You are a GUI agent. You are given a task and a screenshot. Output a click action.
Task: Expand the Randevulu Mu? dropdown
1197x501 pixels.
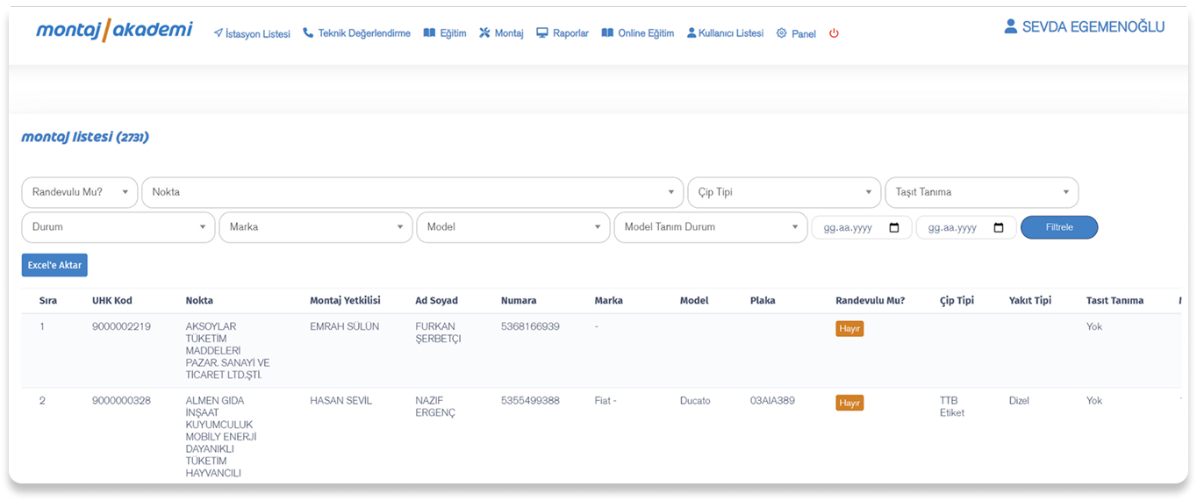tap(80, 192)
